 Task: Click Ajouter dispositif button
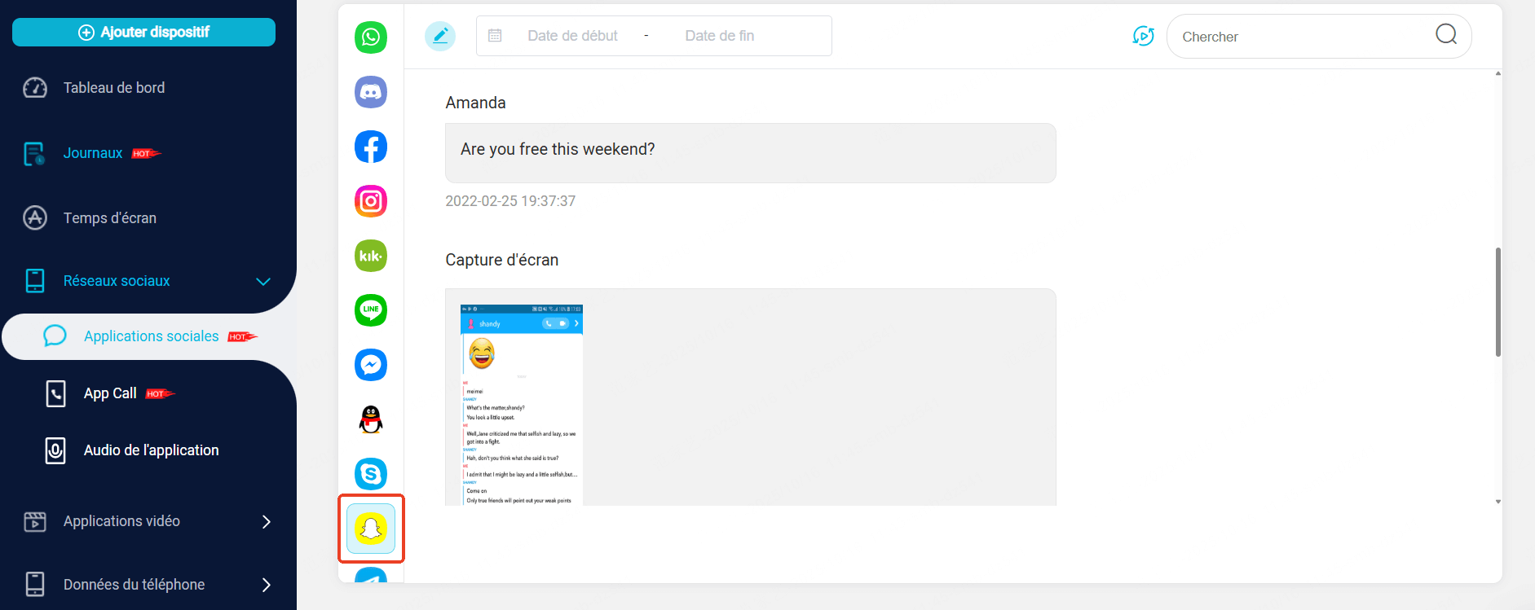coord(143,33)
